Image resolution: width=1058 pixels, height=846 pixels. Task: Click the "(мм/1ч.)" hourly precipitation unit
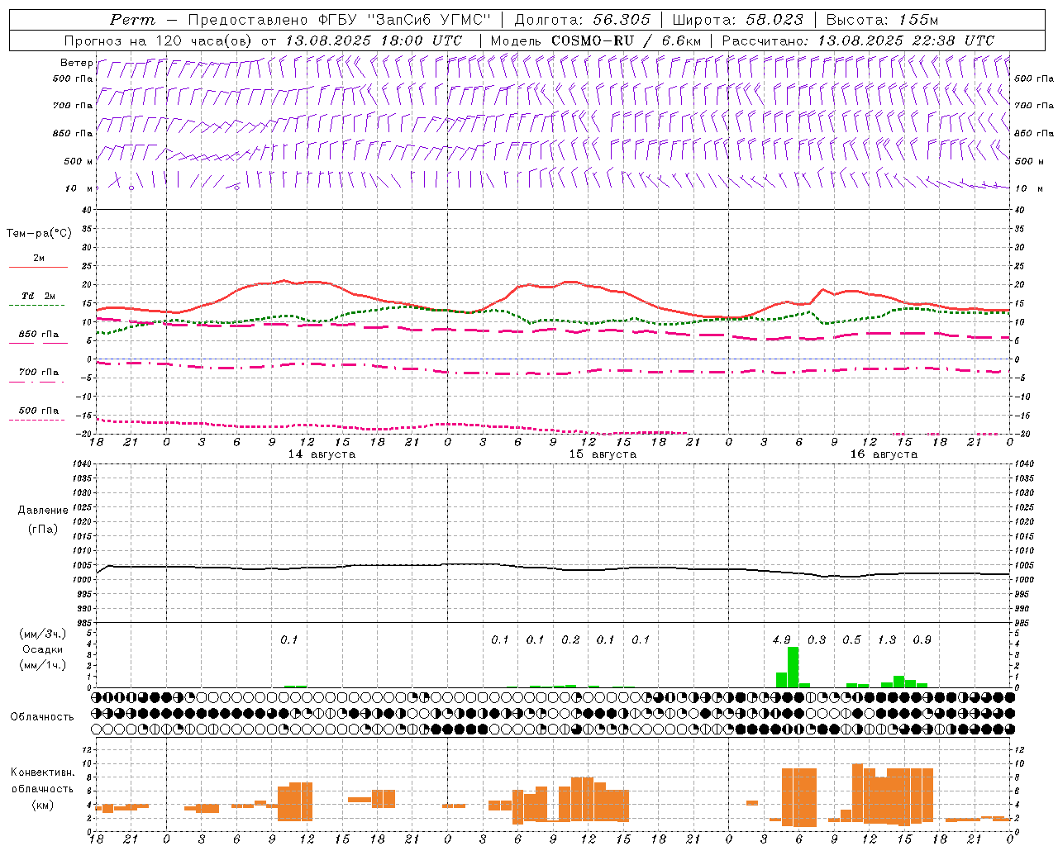pyautogui.click(x=43, y=665)
